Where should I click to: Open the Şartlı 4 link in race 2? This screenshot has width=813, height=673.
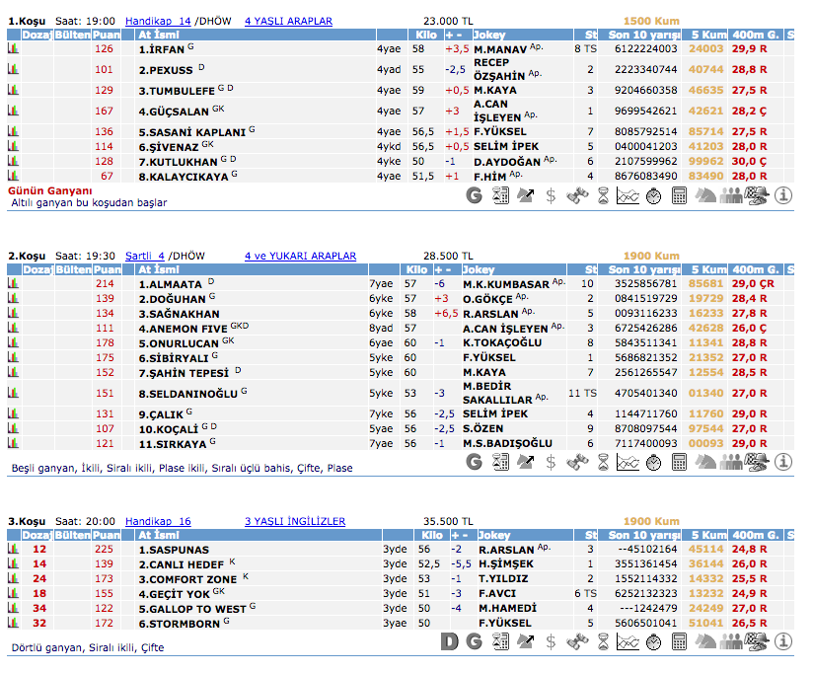[x=144, y=256]
